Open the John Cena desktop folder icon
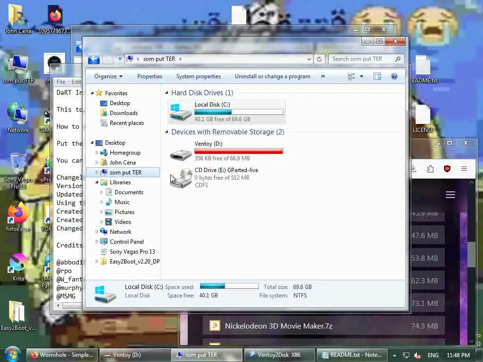Screen dimensions: 483x362 [17, 18]
